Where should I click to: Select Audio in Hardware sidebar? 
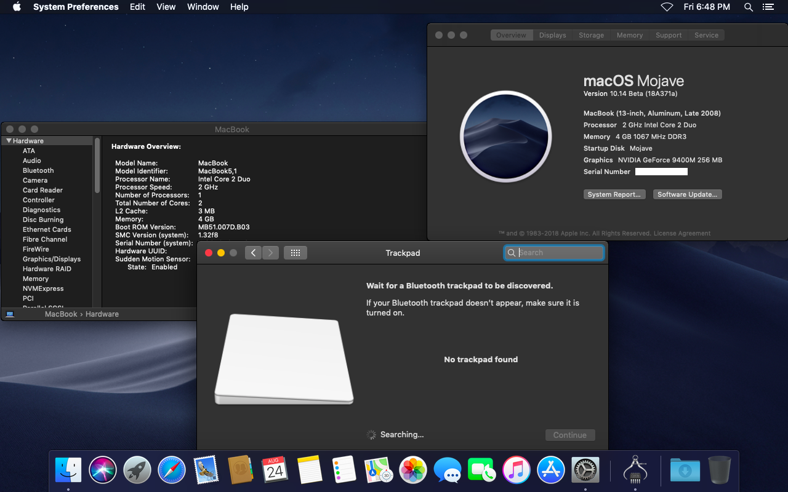[x=32, y=161]
